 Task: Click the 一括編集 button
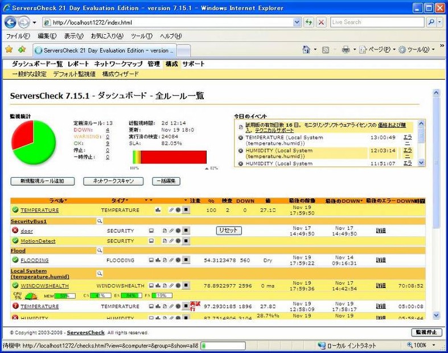coord(166,181)
